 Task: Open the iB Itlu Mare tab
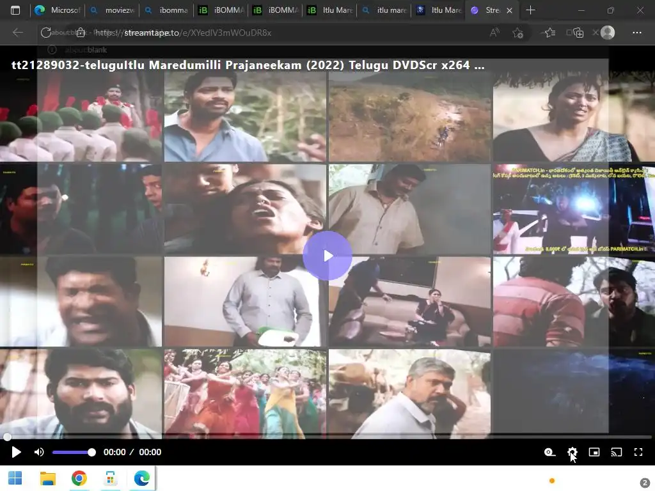click(329, 10)
